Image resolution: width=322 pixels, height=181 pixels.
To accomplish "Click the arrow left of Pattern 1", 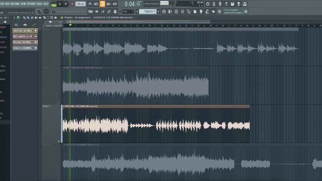I will click(137, 12).
